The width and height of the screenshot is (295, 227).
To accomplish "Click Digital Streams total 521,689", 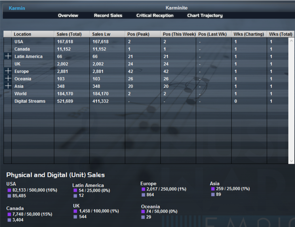I will click(65, 101).
